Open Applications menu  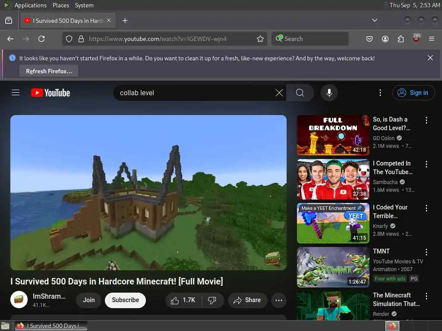point(31,5)
